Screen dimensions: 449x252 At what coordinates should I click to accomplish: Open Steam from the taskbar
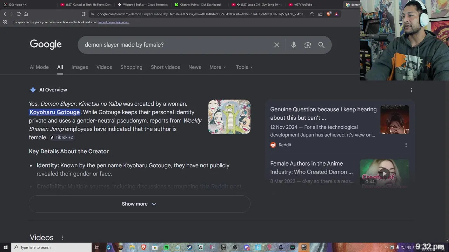[189, 247]
